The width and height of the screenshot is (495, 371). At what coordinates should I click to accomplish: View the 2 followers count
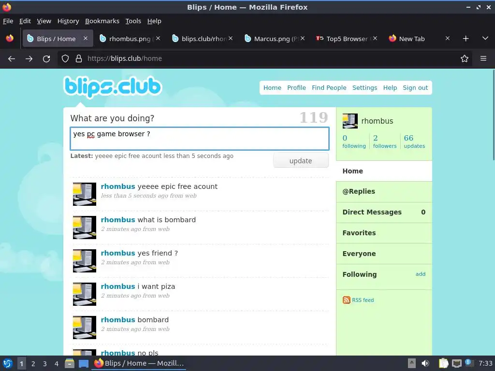[384, 142]
